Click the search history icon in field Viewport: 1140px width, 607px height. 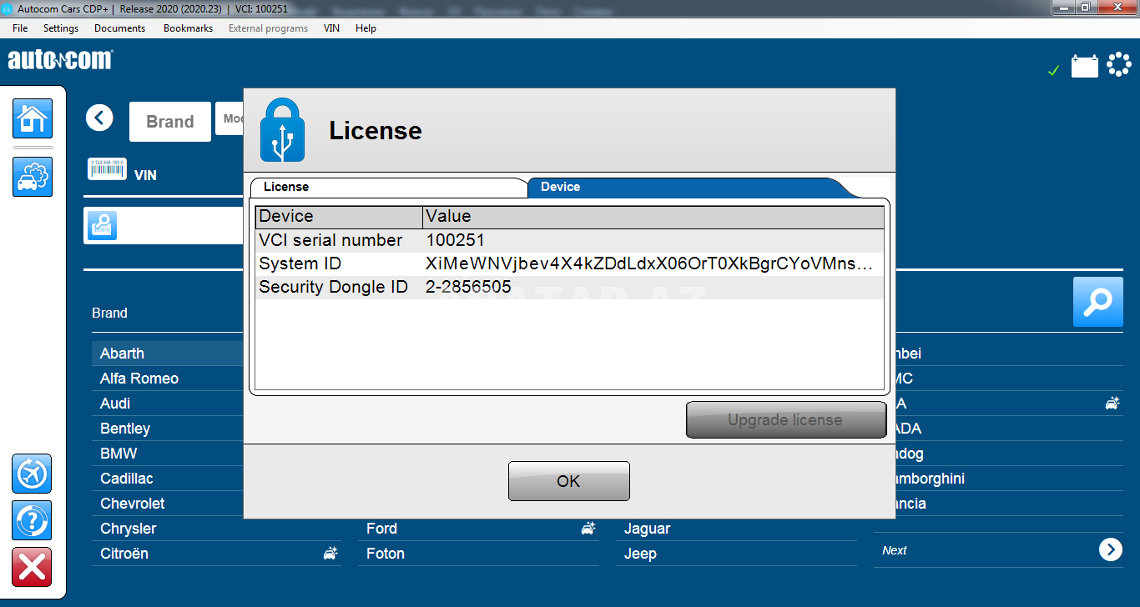(x=103, y=226)
